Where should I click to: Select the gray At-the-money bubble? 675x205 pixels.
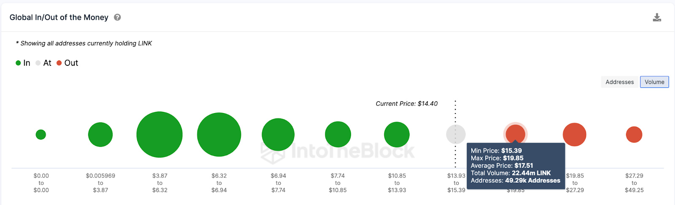pos(456,135)
